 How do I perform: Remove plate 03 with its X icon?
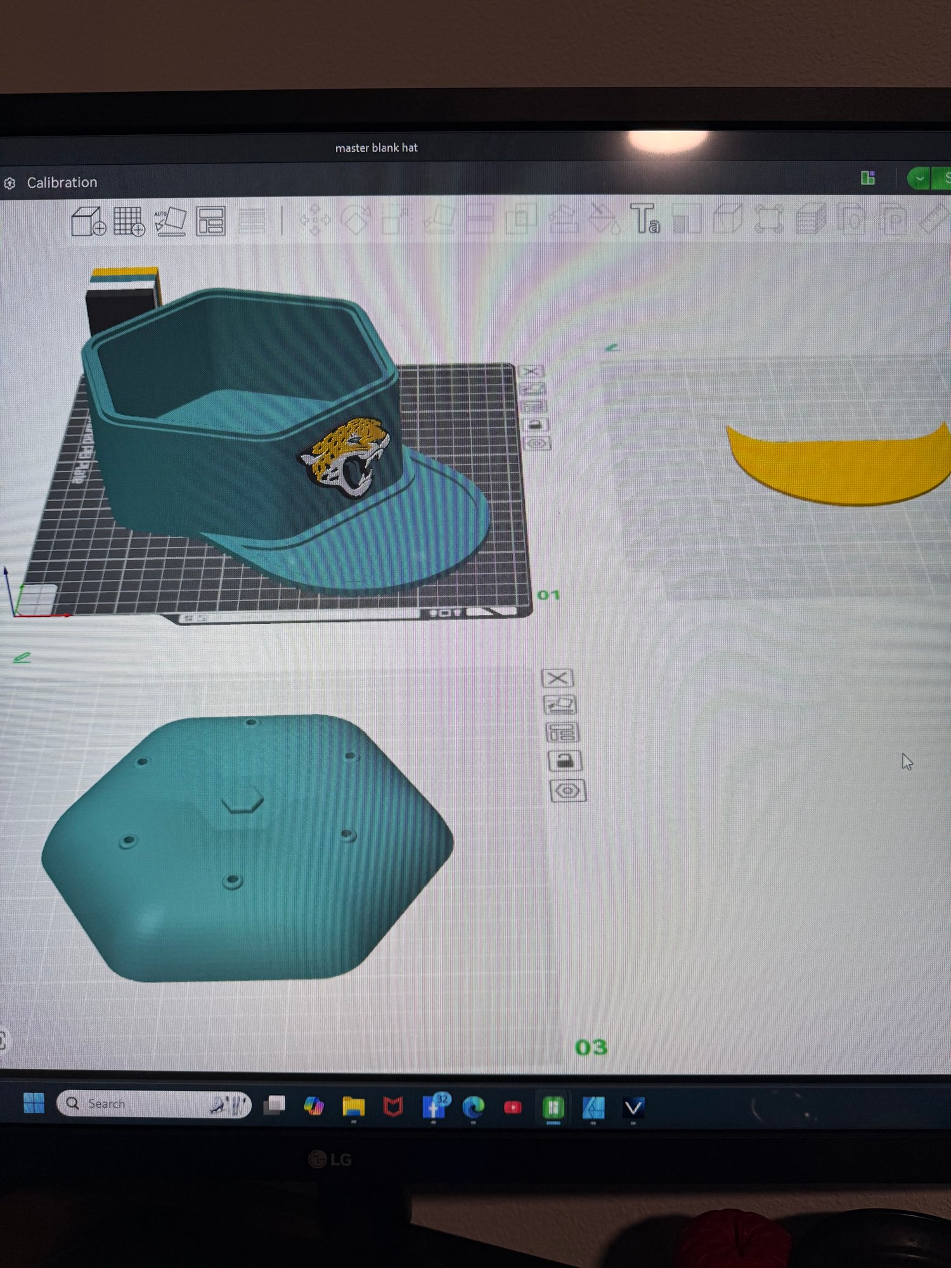pos(558,678)
